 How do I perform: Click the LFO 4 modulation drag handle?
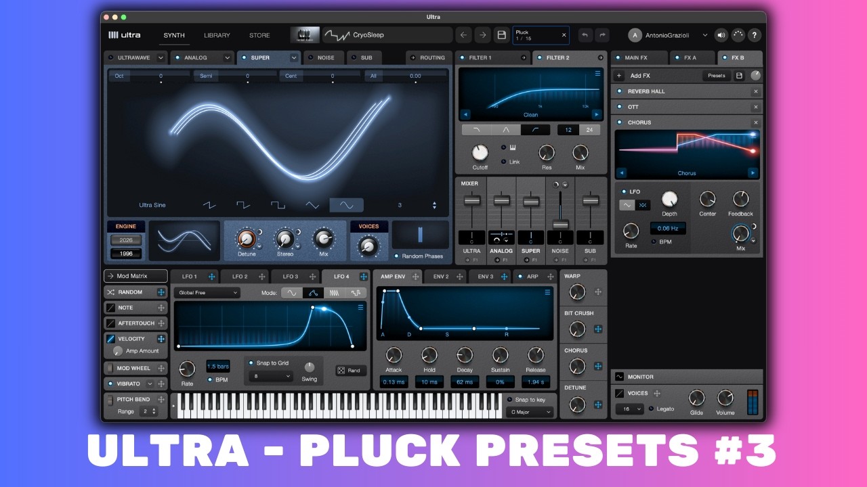(364, 277)
